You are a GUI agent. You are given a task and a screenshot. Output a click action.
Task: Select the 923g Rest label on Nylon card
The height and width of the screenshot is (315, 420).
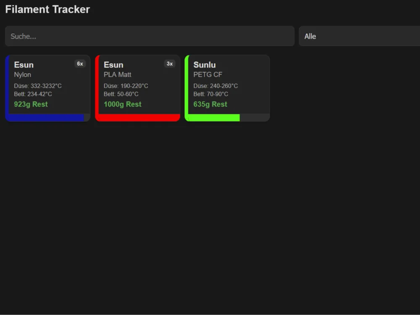coord(31,104)
